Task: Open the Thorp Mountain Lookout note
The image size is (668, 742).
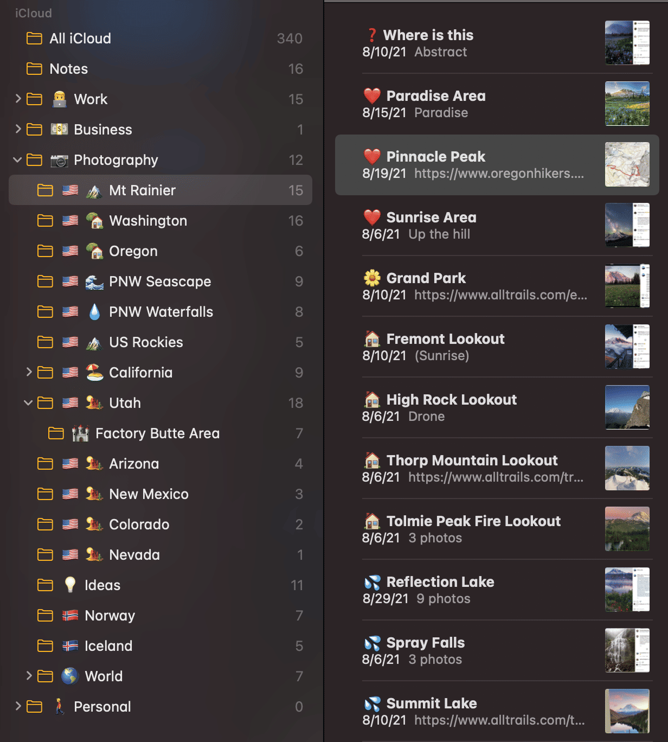Action: [x=497, y=469]
